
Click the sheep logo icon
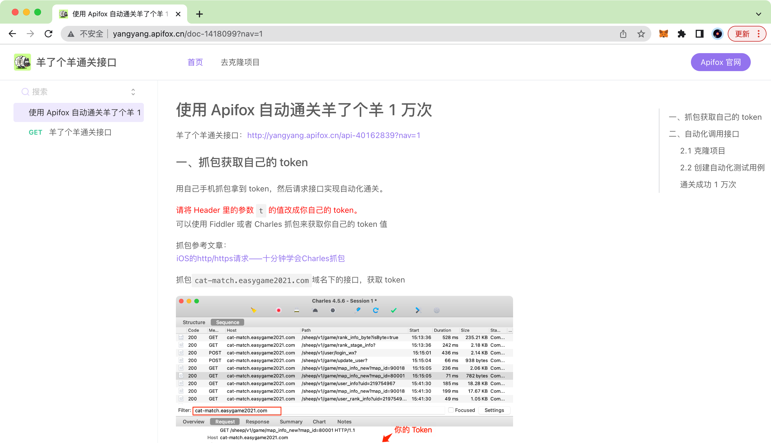click(22, 62)
